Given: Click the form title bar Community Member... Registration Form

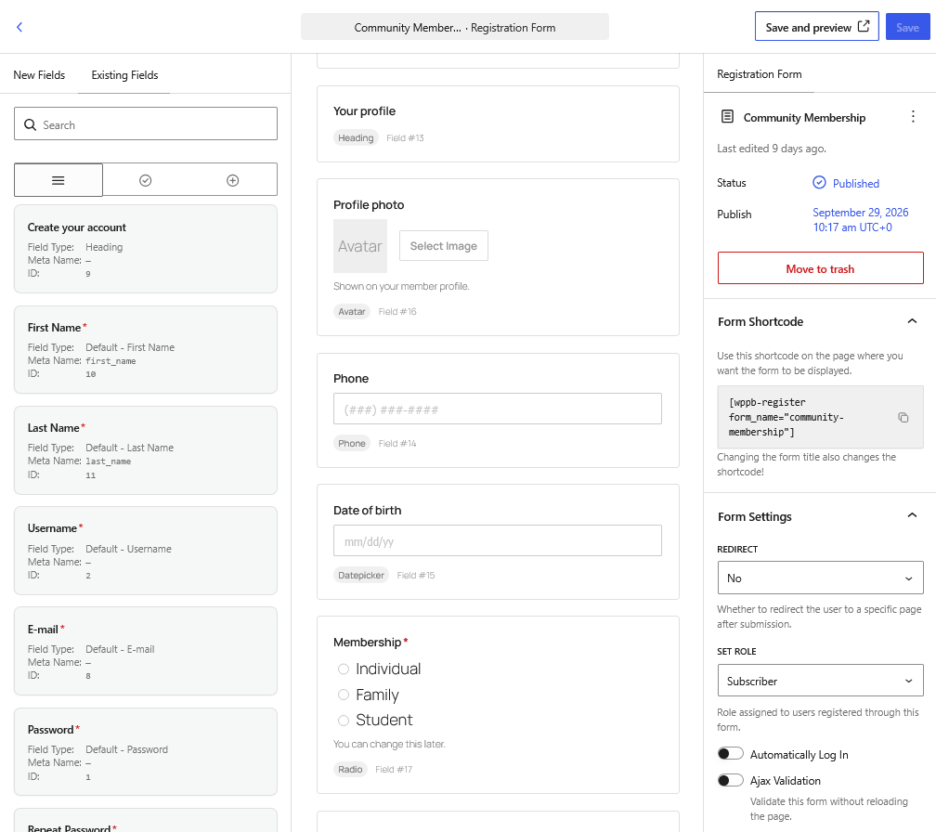Looking at the screenshot, I should coord(455,27).
